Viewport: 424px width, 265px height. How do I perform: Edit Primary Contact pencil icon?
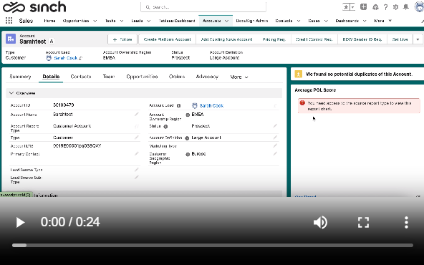137,153
